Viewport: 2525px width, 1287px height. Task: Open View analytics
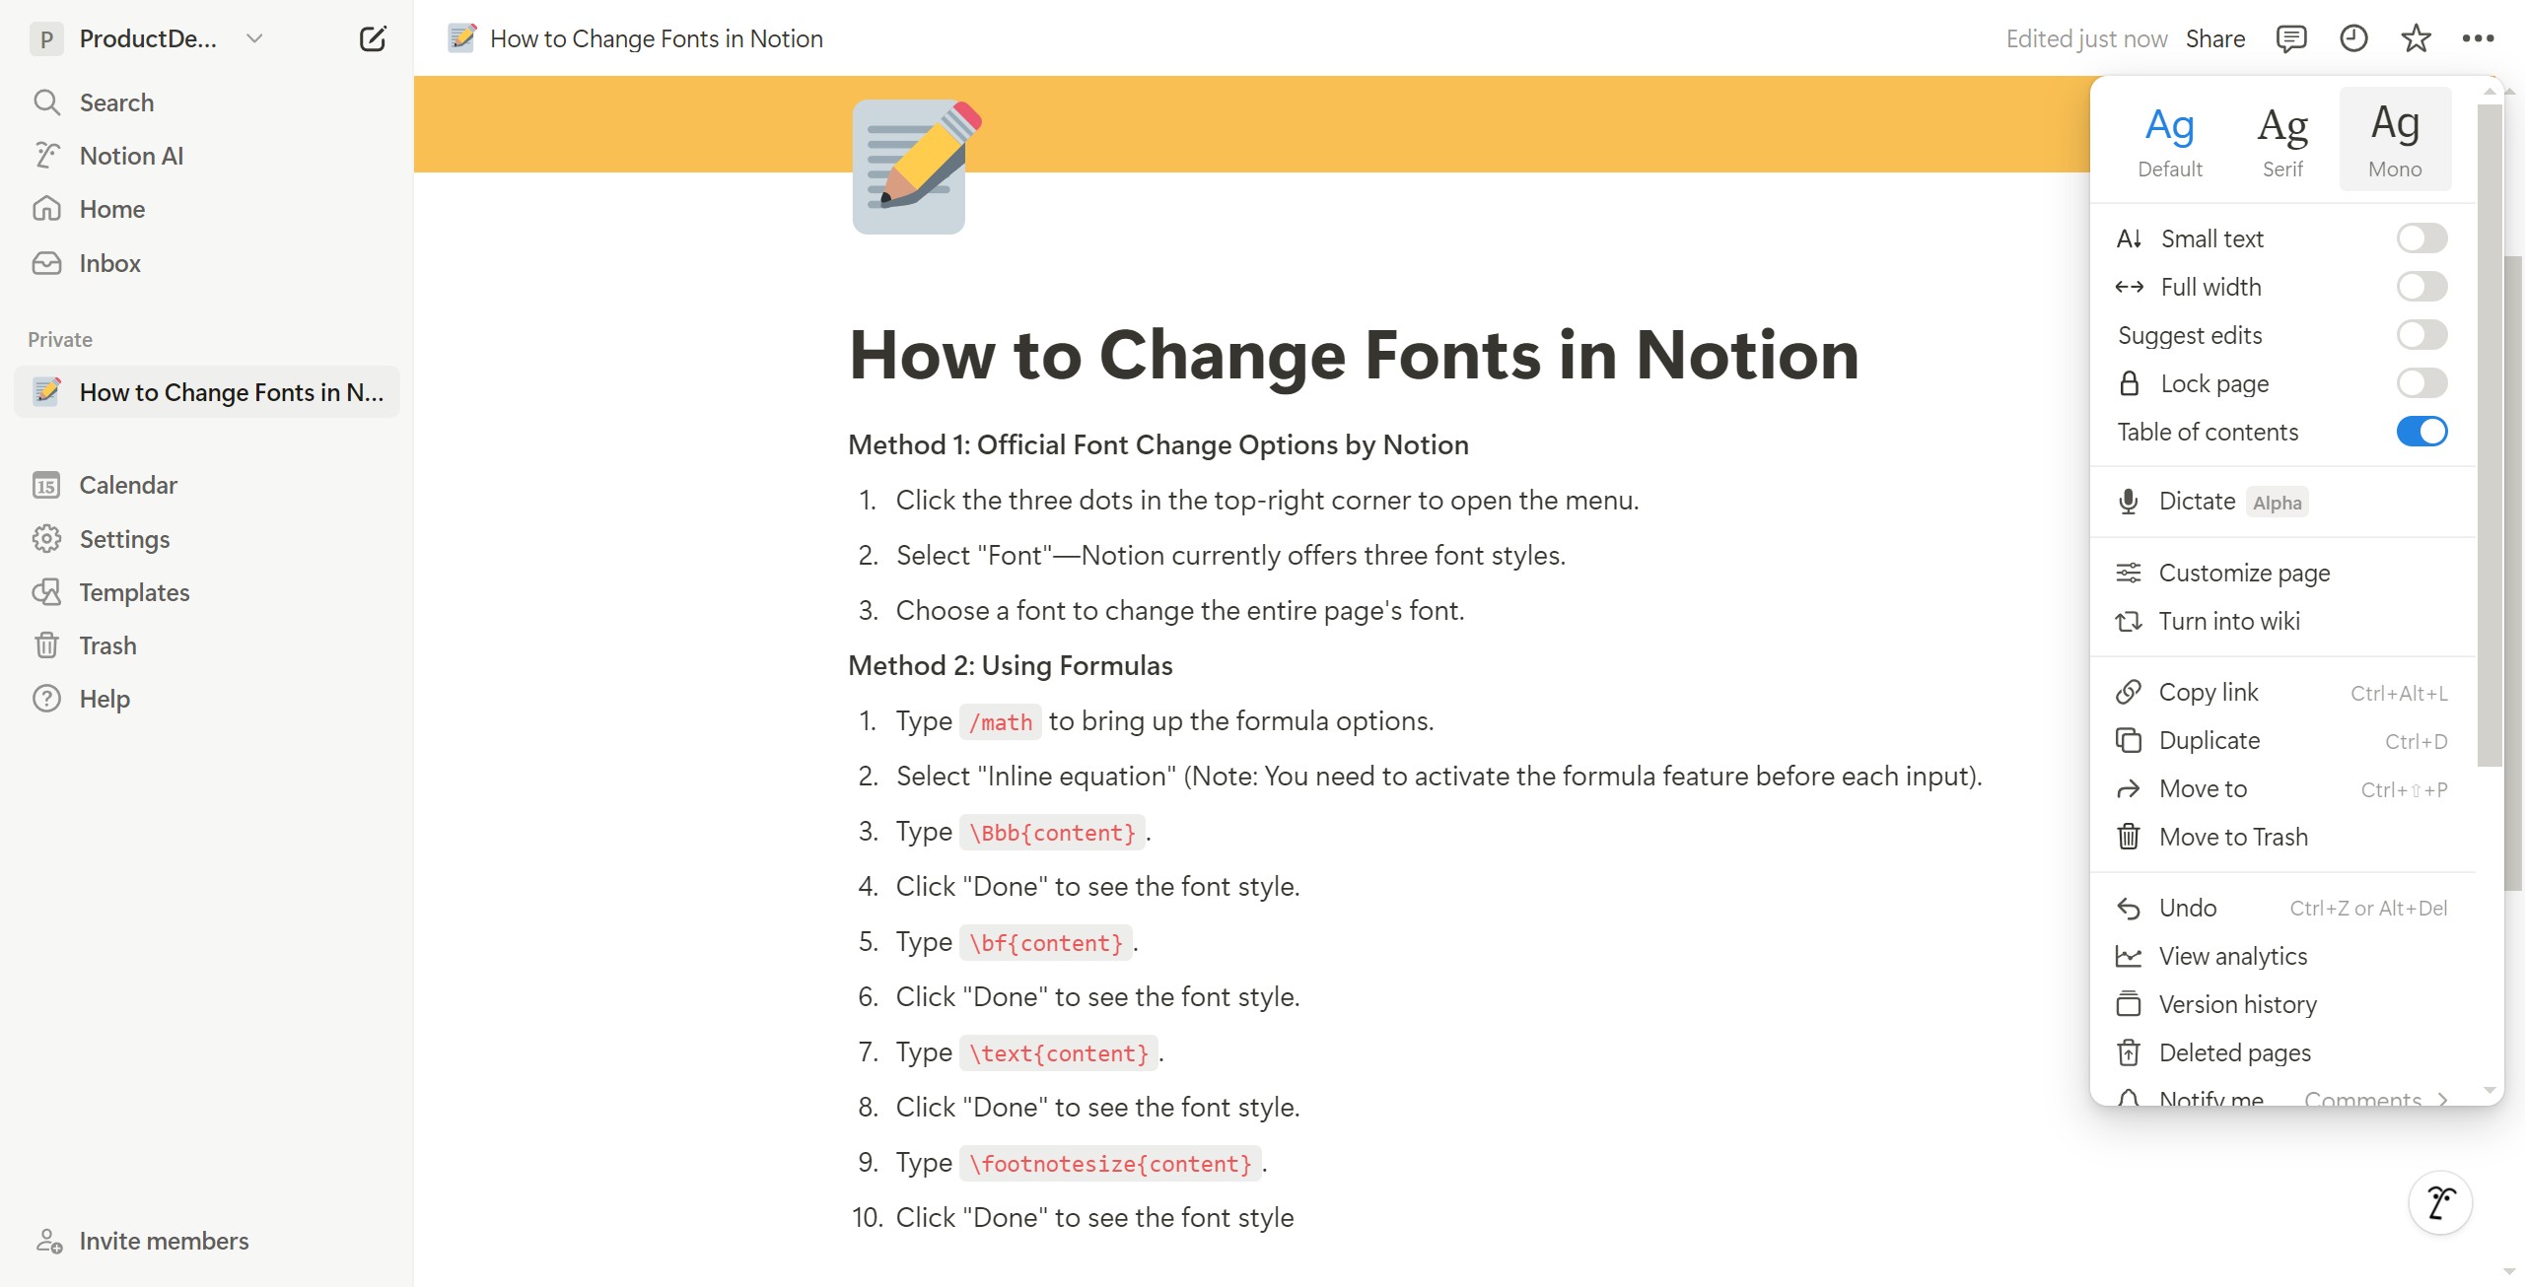[2282, 956]
